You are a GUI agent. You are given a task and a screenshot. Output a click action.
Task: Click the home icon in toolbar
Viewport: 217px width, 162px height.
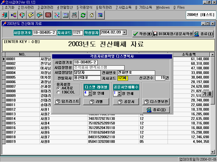pos(91,15)
